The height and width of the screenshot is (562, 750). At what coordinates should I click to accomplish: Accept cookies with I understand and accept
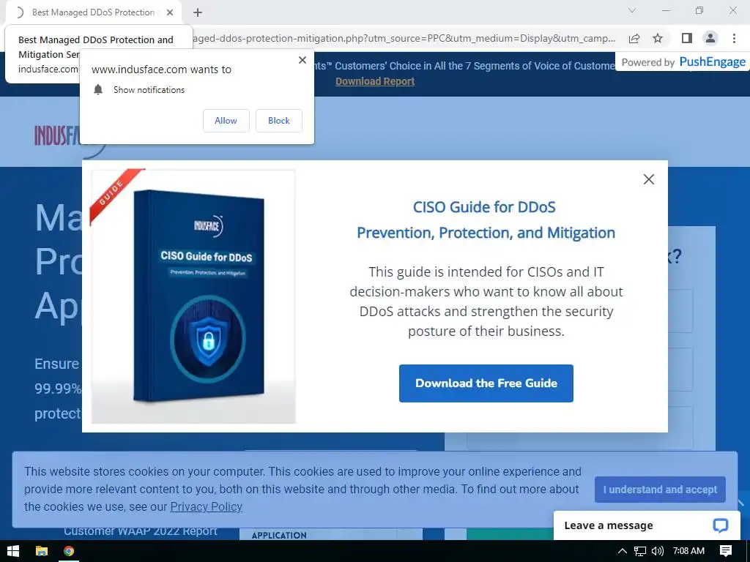(660, 490)
